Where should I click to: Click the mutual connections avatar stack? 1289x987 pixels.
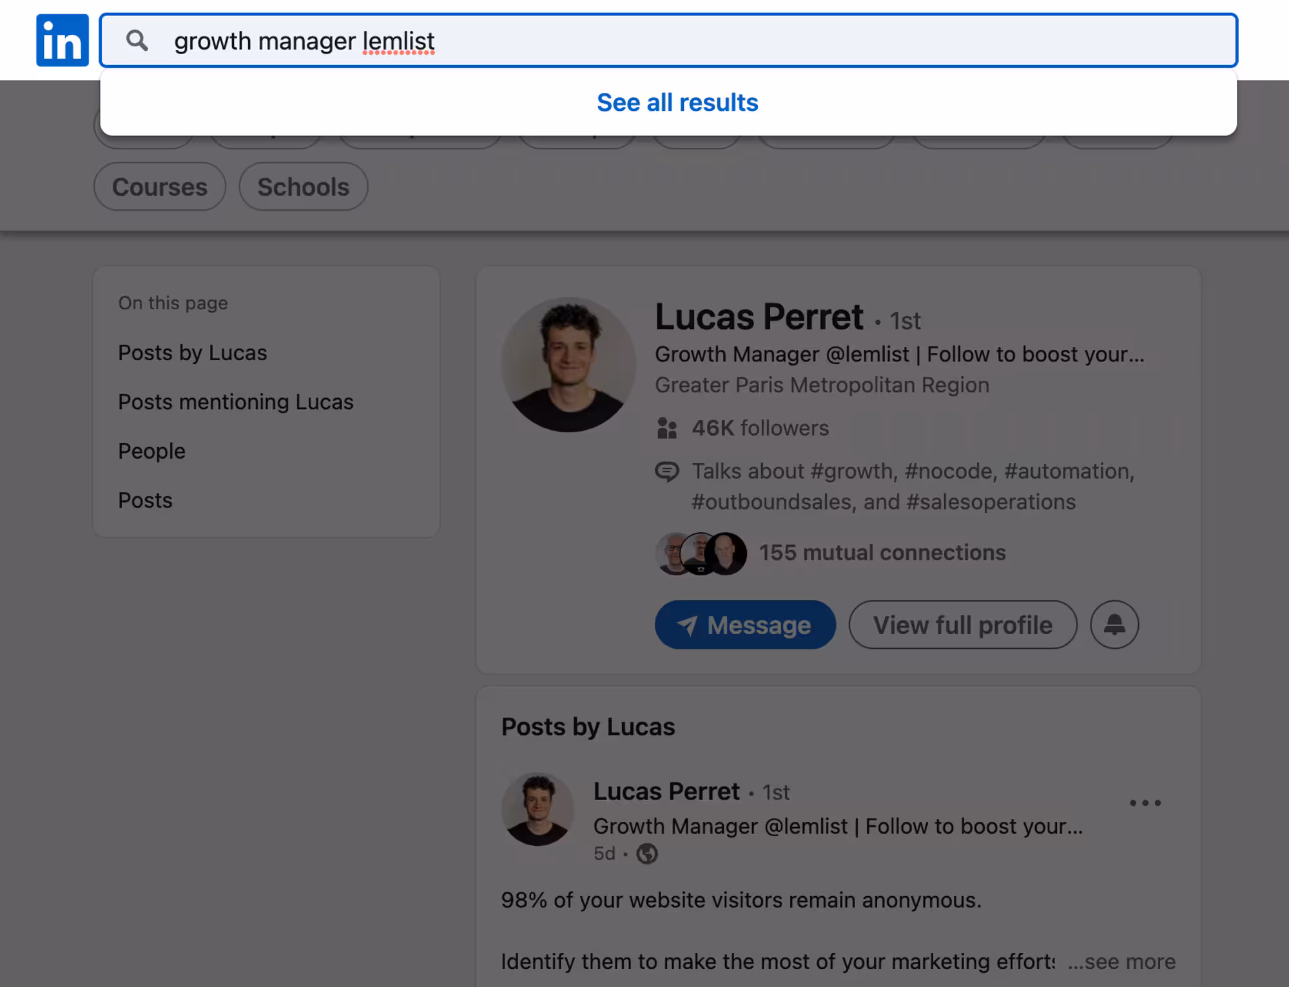[x=701, y=553]
